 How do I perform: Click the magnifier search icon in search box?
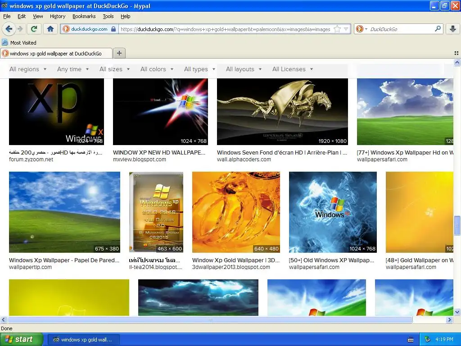[x=438, y=28]
